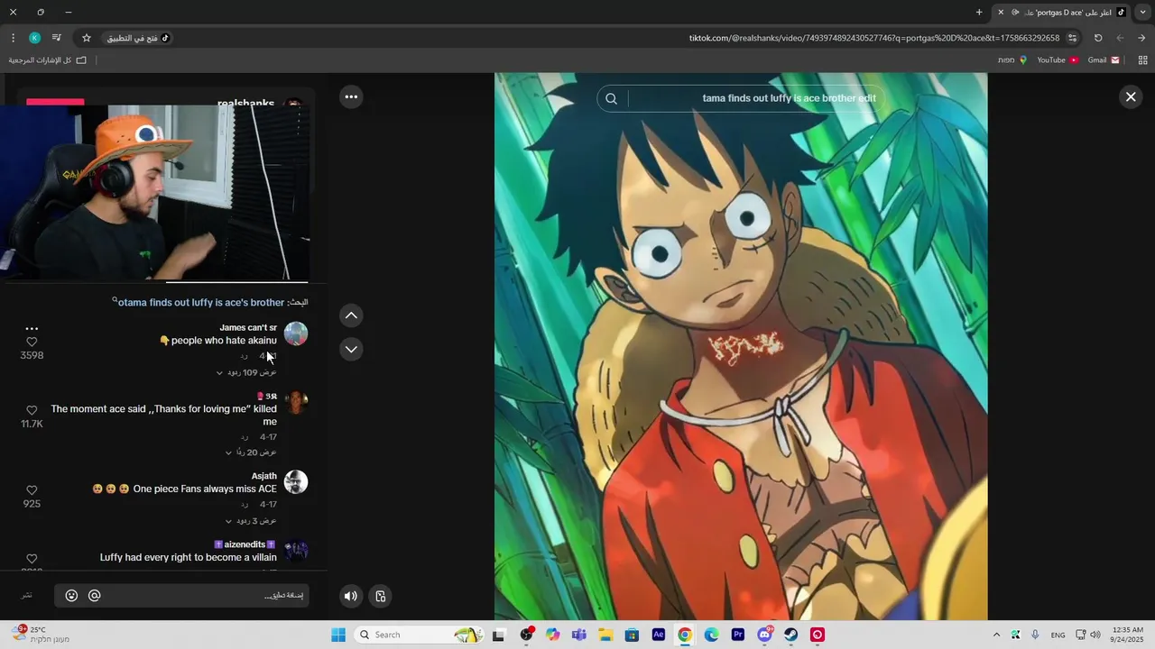The width and height of the screenshot is (1155, 649).
Task: Open aizenedits profile avatar
Action: tap(296, 550)
